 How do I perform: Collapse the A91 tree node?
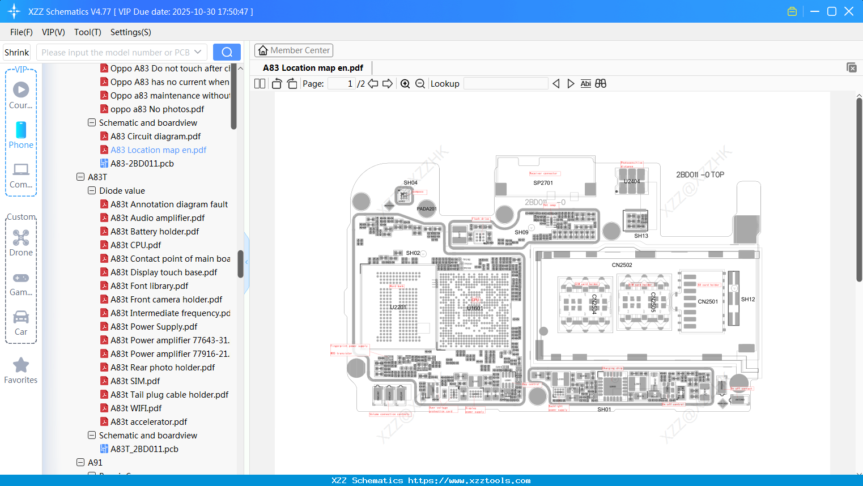pos(80,462)
